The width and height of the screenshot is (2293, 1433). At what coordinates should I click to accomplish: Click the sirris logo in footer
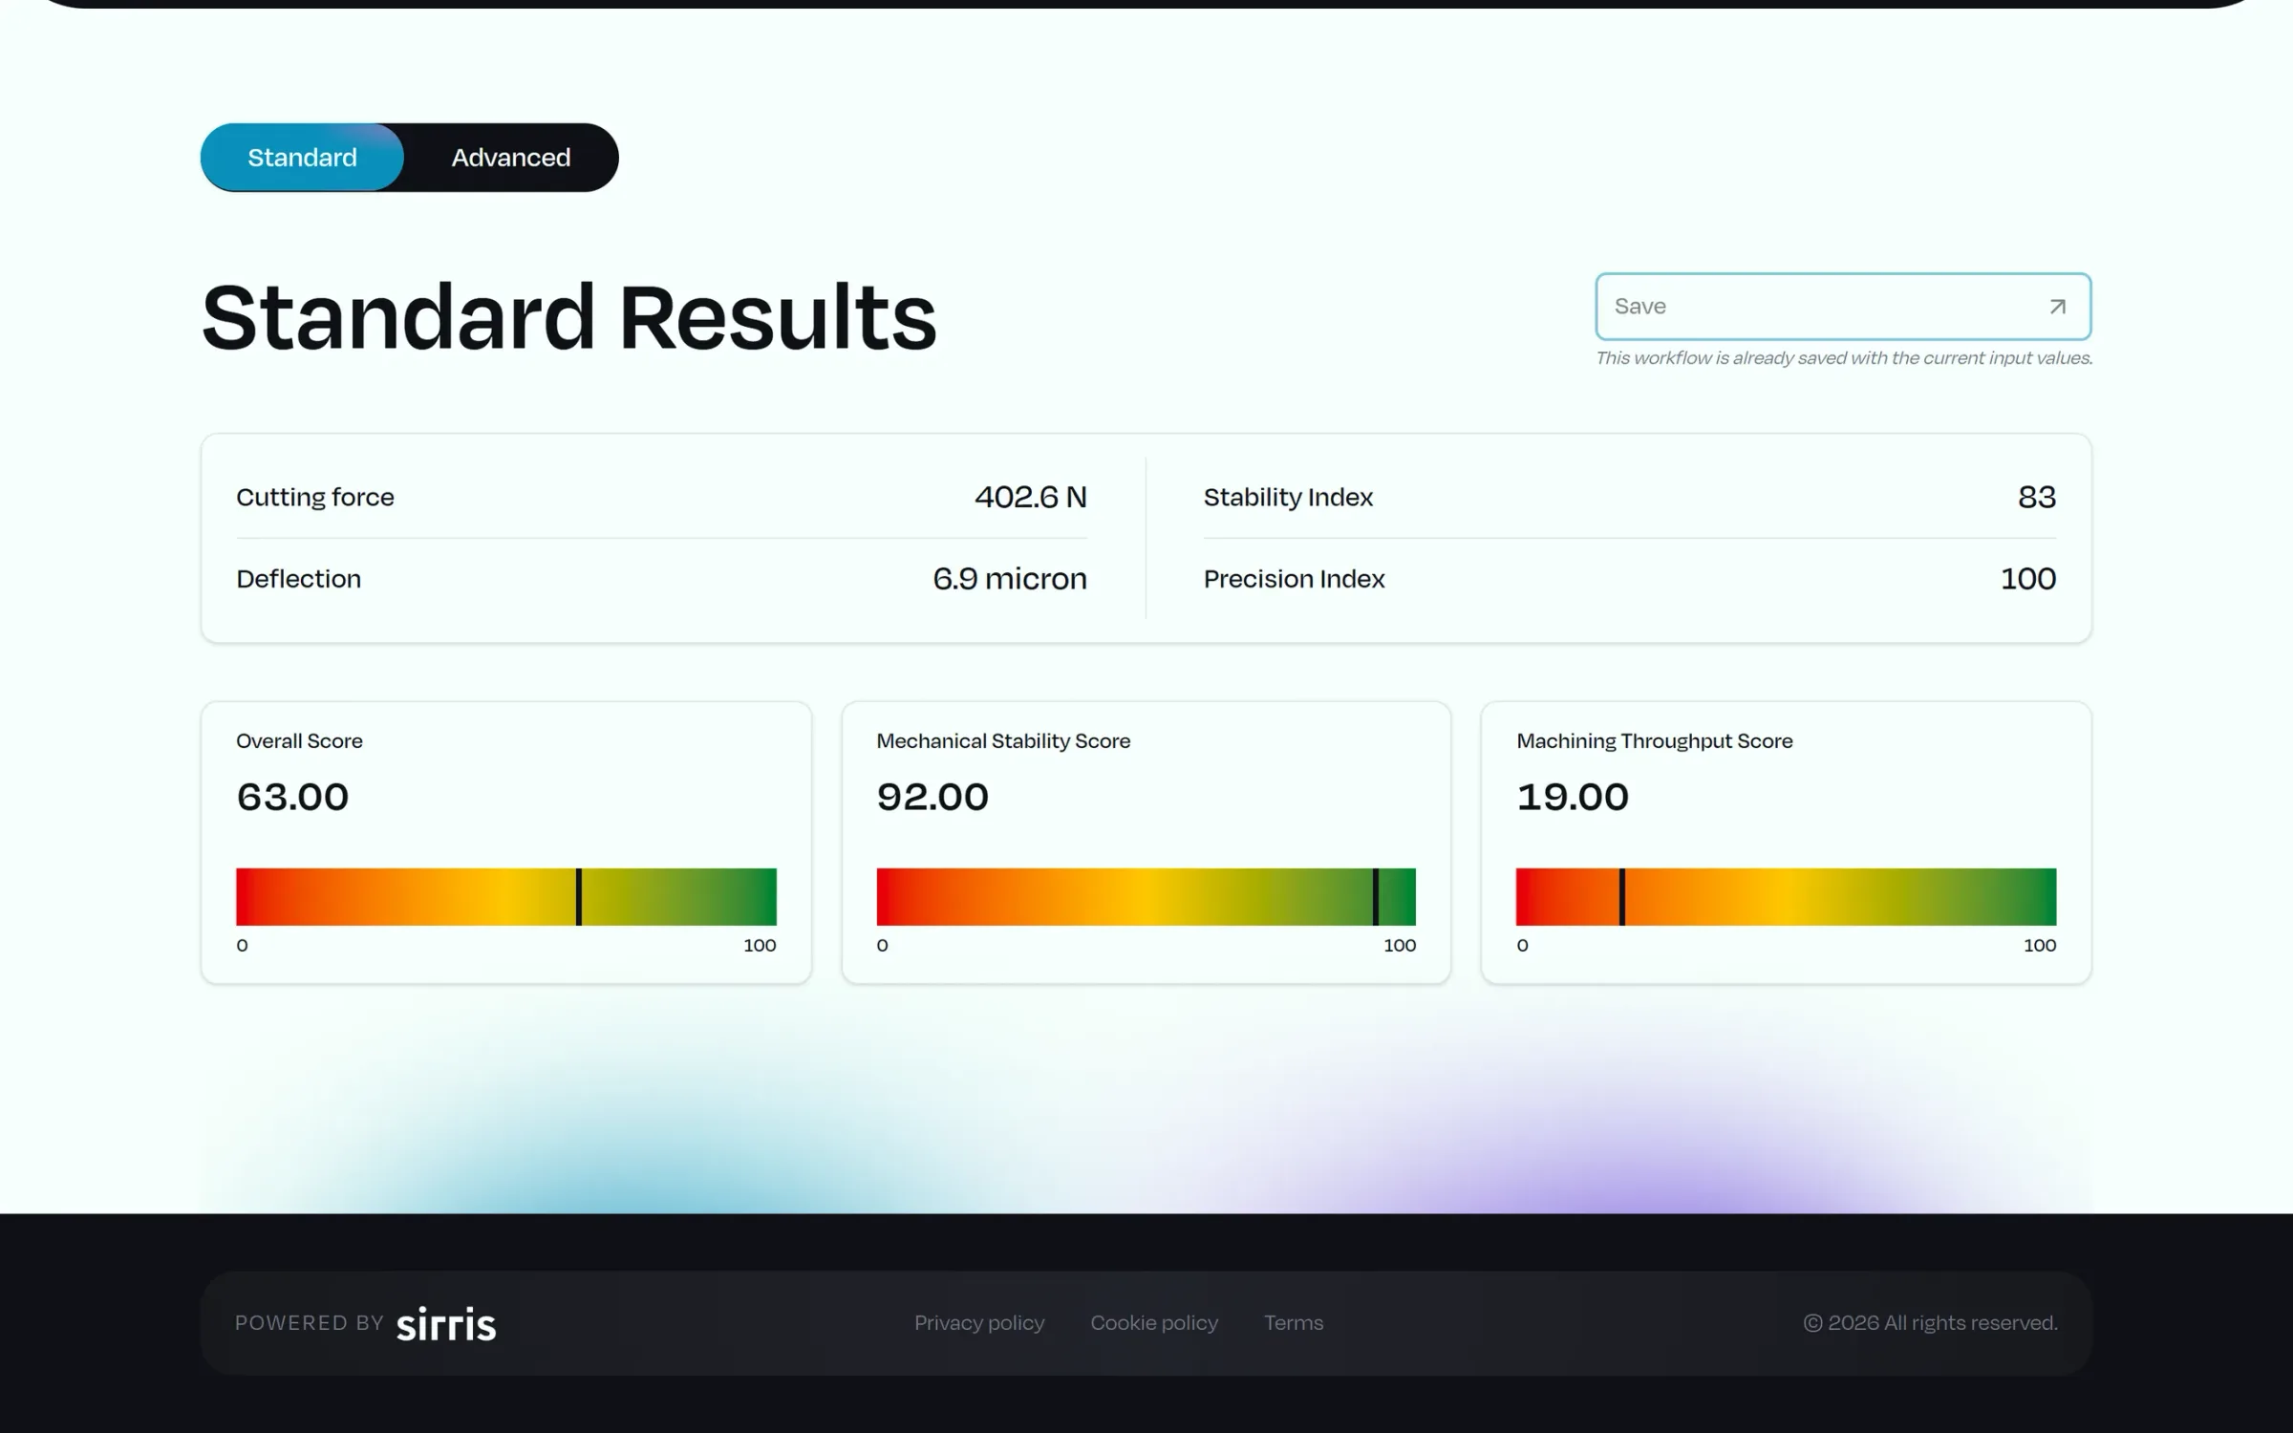pos(446,1323)
